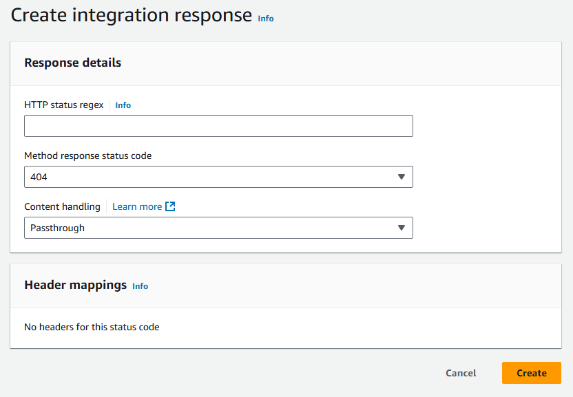Image resolution: width=573 pixels, height=397 pixels.
Task: Click the orange Create button
Action: (x=531, y=373)
